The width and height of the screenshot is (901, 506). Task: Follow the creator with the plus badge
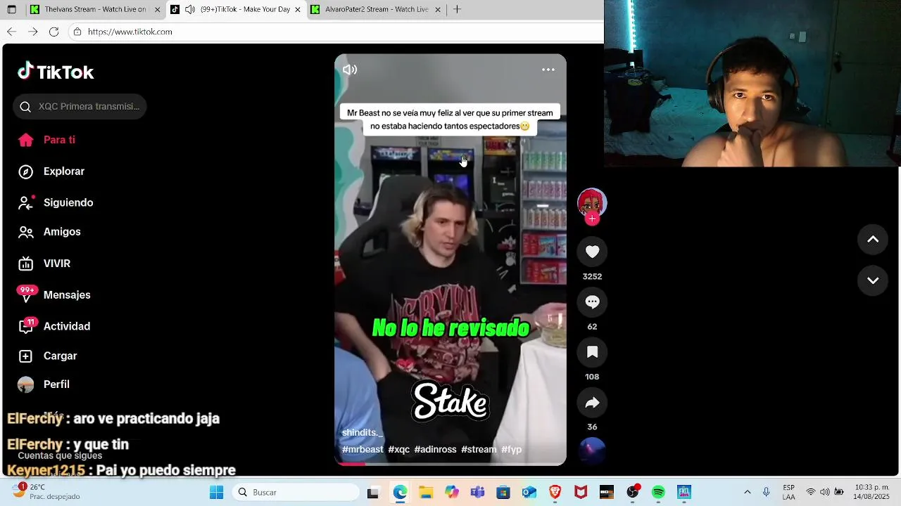click(592, 219)
